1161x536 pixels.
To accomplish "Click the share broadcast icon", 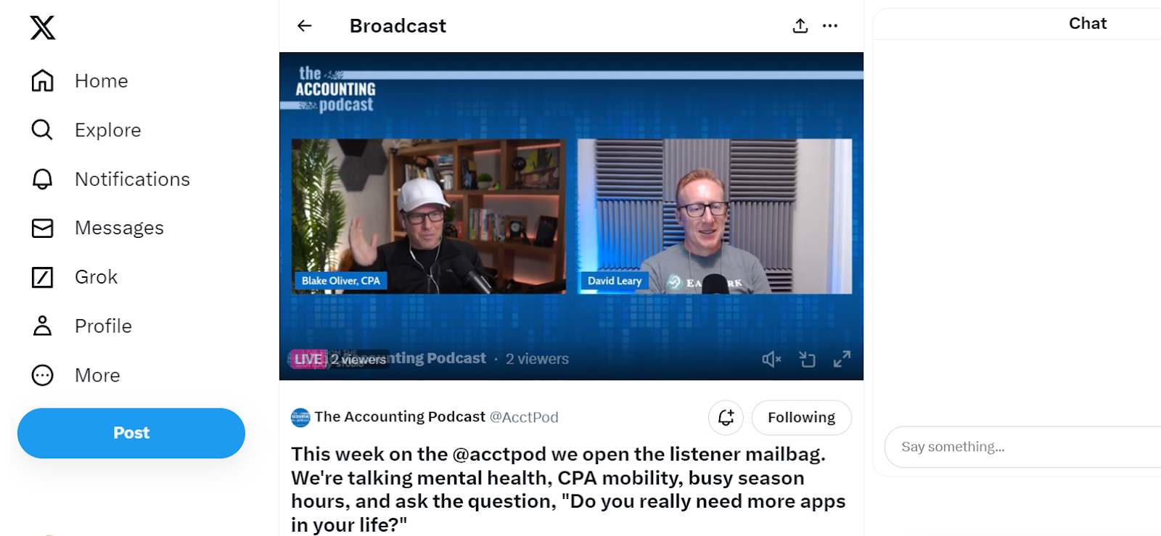I will tap(800, 26).
